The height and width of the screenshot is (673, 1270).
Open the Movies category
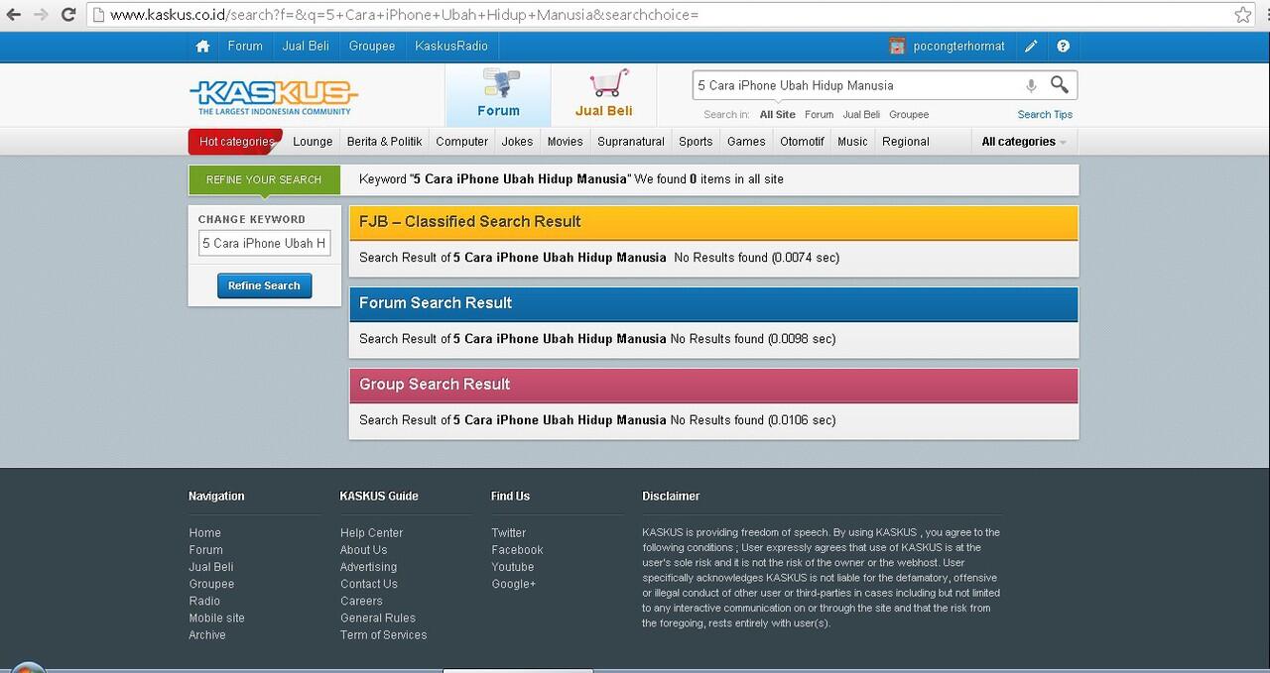tap(566, 142)
